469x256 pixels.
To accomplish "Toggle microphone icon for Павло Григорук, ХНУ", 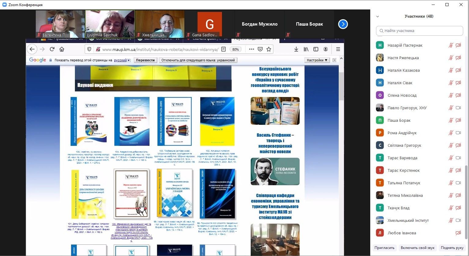I will (x=451, y=108).
